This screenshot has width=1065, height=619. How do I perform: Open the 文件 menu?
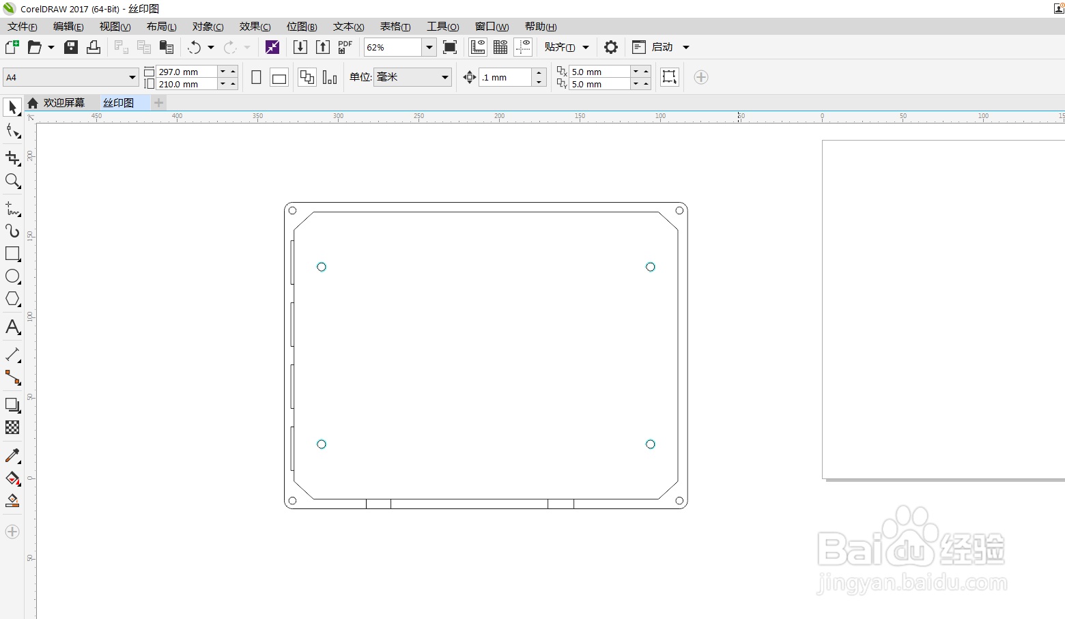(23, 27)
